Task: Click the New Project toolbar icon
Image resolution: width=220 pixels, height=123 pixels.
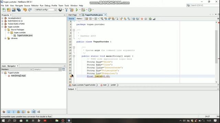Action: click(9, 10)
